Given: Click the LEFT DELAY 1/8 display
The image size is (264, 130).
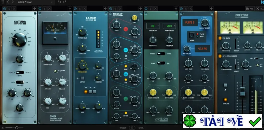Looking at the screenshot, I should pos(153,26).
